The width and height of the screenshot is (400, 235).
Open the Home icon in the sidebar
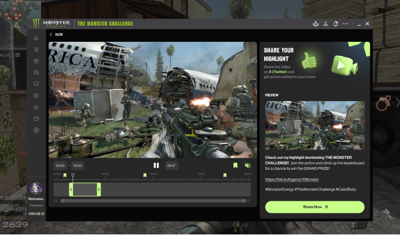point(36,38)
